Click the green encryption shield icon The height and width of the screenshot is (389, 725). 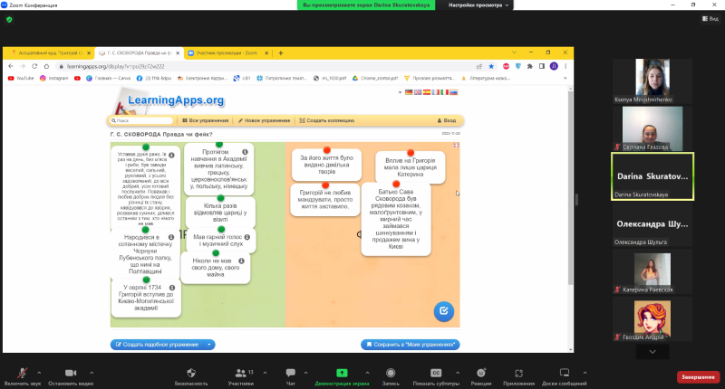(x=9, y=19)
